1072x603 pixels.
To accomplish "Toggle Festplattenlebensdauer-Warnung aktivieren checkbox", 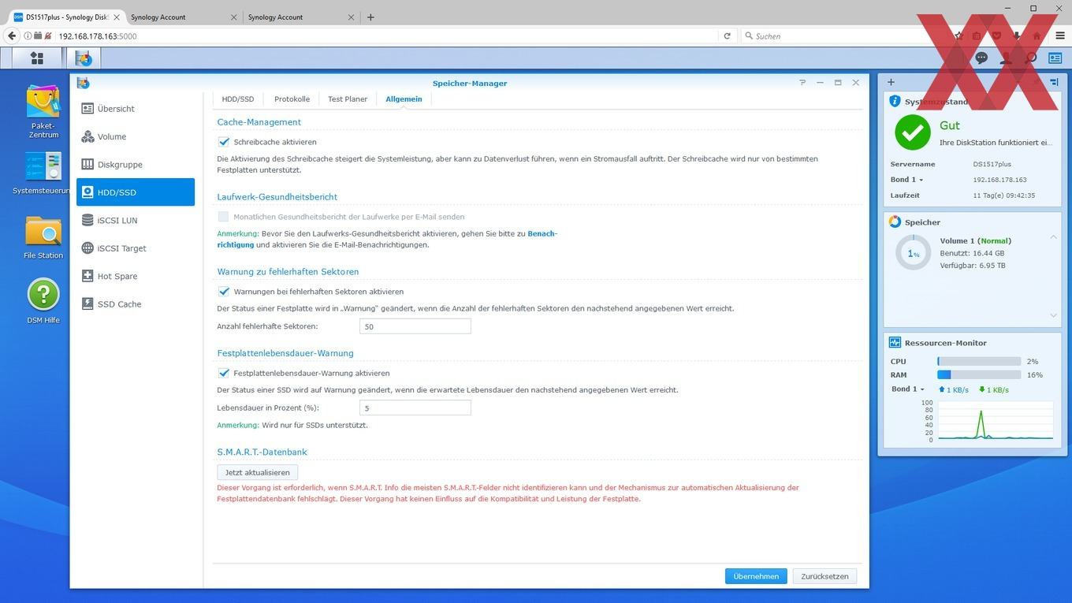I will tap(224, 374).
